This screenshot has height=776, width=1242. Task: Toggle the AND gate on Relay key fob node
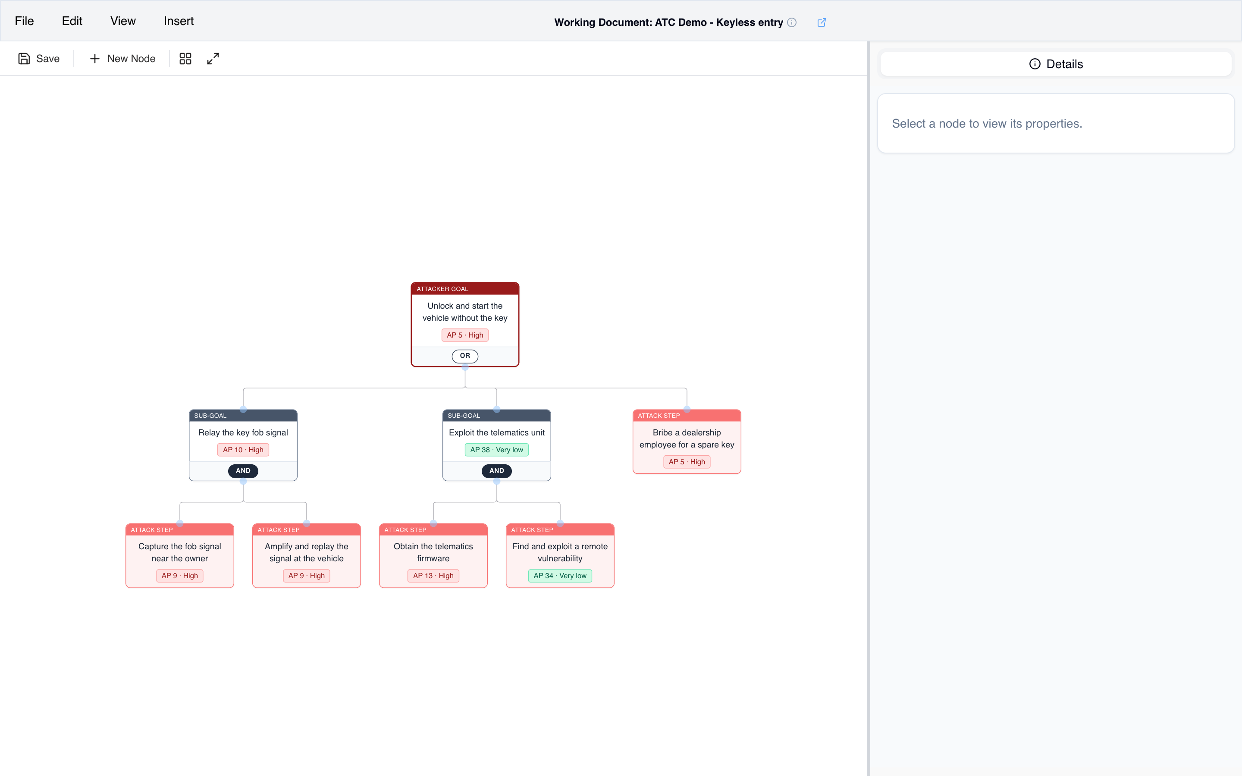pos(243,471)
